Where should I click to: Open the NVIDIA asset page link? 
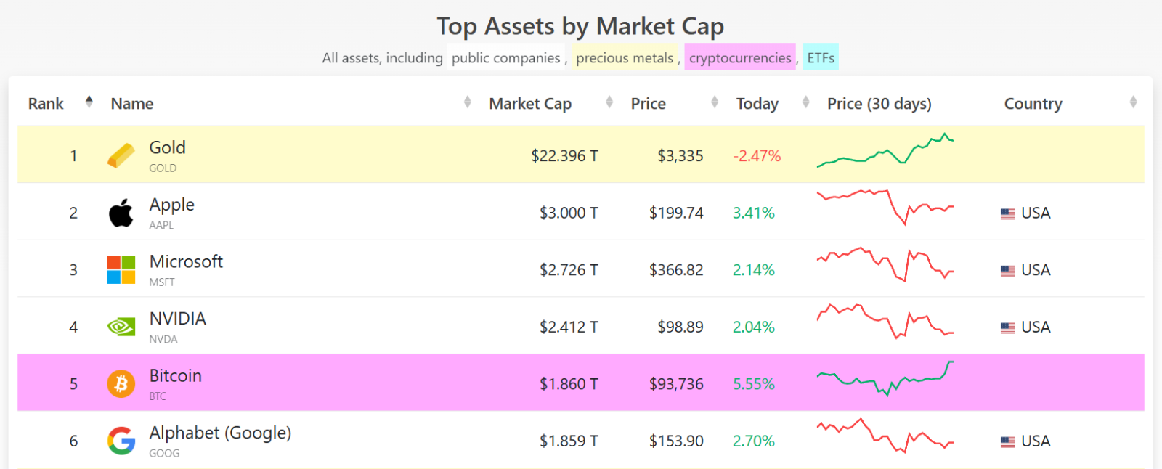(177, 319)
